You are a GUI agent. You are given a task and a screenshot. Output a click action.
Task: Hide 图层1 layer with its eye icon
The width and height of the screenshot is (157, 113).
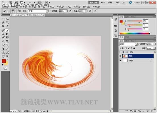pyautogui.click(x=120, y=56)
